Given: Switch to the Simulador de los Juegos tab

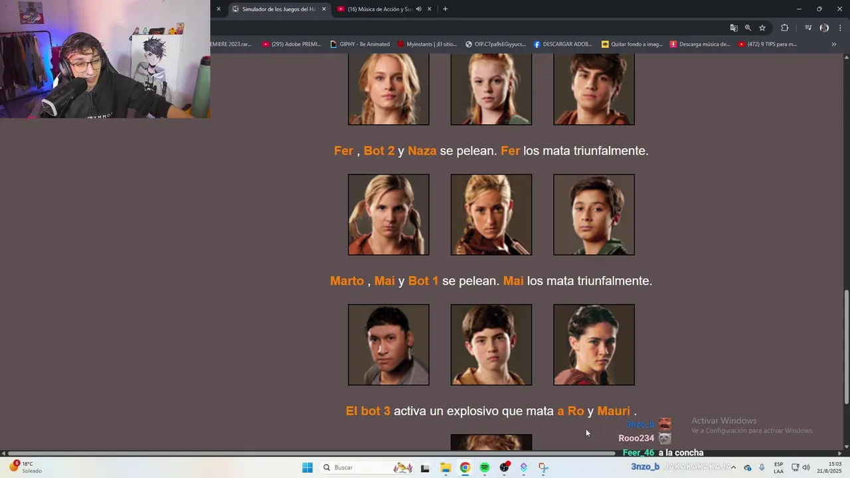Looking at the screenshot, I should [x=279, y=9].
